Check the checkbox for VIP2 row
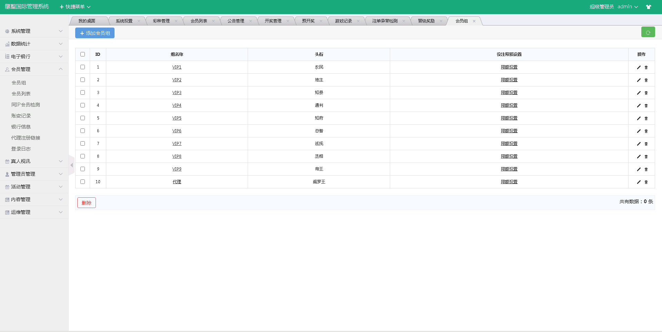 click(82, 80)
